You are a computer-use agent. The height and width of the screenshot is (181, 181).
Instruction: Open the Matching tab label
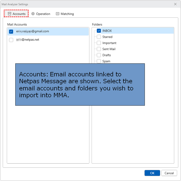coord(67,14)
